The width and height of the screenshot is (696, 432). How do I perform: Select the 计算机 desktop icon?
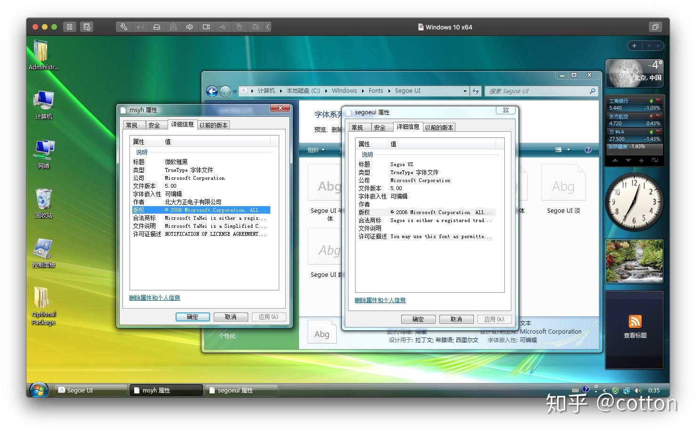pyautogui.click(x=44, y=105)
